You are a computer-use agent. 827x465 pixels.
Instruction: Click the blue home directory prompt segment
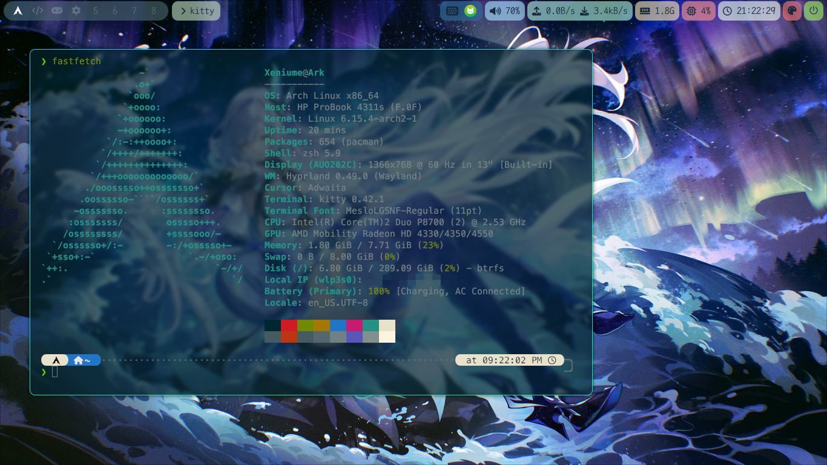pyautogui.click(x=82, y=360)
